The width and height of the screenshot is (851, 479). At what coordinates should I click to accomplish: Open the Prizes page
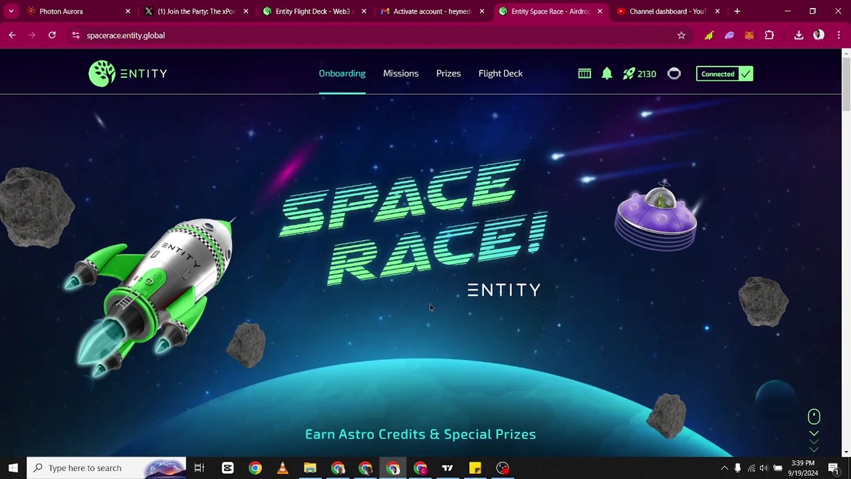448,73
